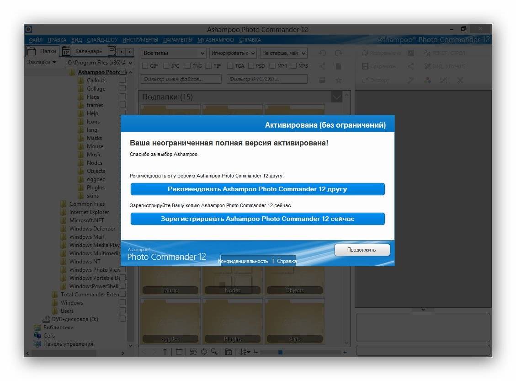Collapse the Подпапки (15) section chevron

(336, 97)
